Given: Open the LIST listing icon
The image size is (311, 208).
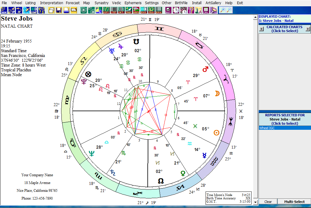Looking at the screenshot, I should pos(114,10).
